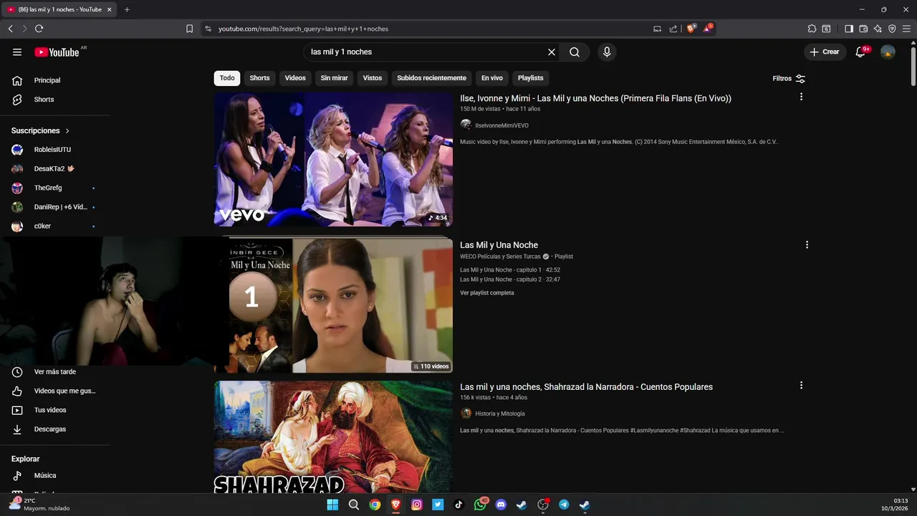Open IlseIvonneMimiVEVO channel avatar
Image resolution: width=917 pixels, height=516 pixels.
pos(466,125)
